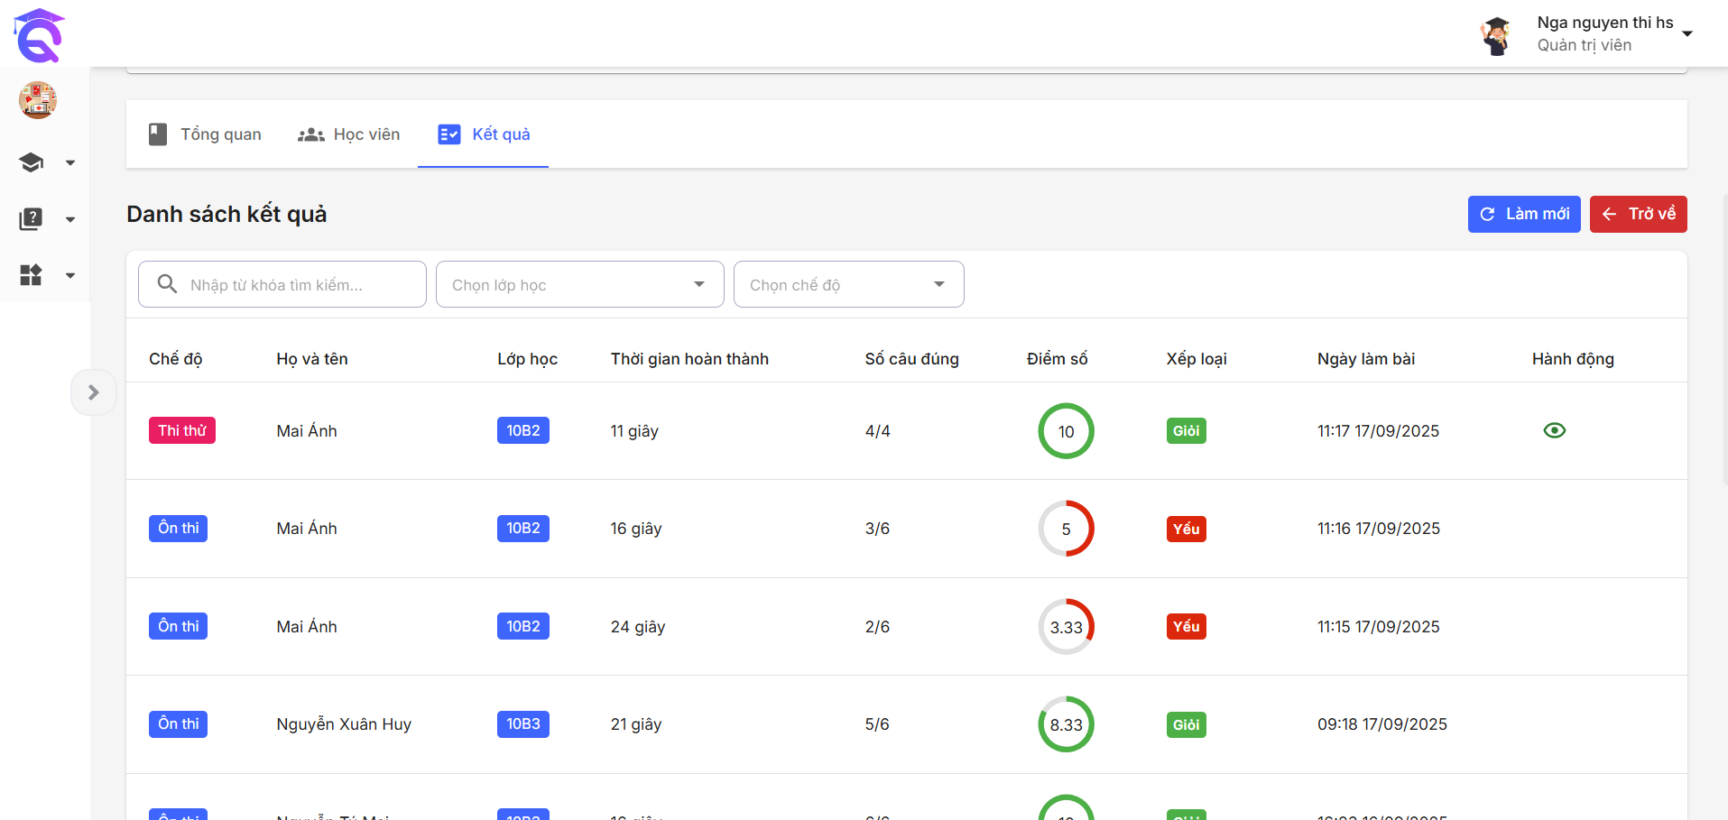
Task: Open the Chọn chế độ dropdown
Action: pyautogui.click(x=849, y=284)
